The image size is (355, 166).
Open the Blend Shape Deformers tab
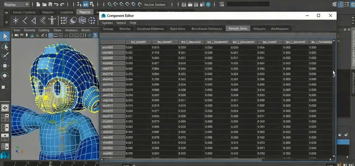click(207, 28)
